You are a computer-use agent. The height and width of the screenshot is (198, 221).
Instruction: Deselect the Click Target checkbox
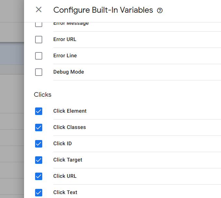[x=39, y=160]
